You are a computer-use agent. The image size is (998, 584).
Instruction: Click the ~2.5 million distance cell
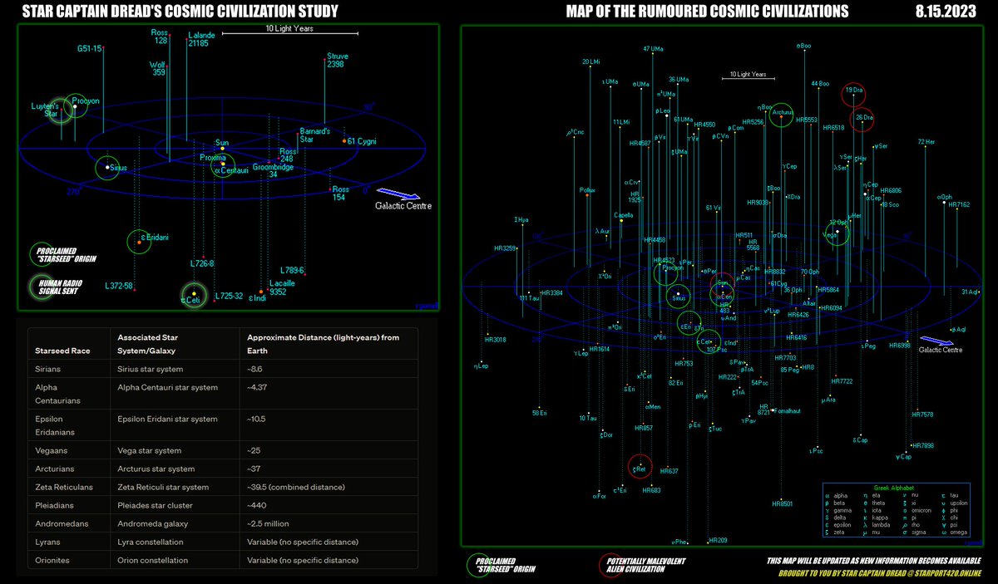pos(273,524)
